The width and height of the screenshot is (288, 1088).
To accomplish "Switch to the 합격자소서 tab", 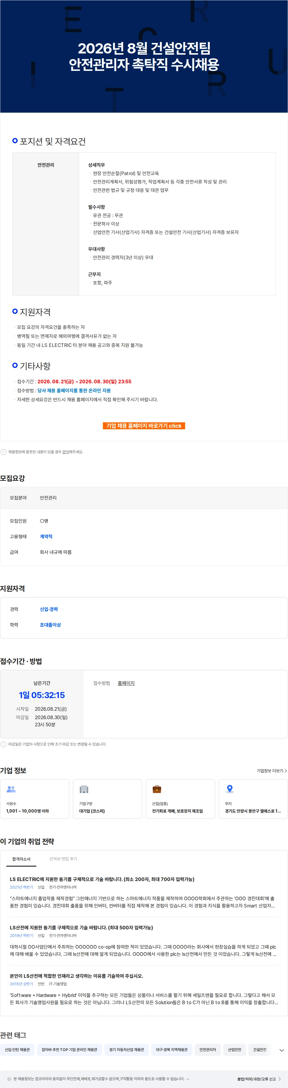I will tap(21, 859).
